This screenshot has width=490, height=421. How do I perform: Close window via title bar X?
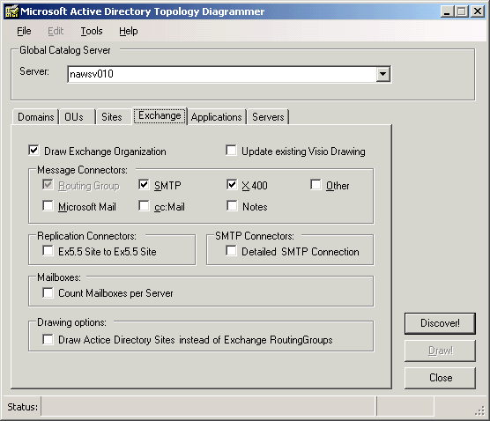pyautogui.click(x=478, y=11)
